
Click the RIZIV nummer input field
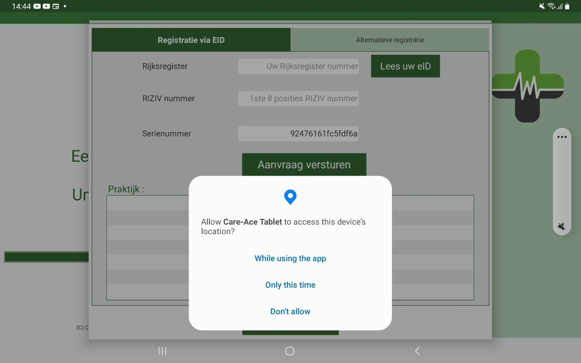pyautogui.click(x=298, y=98)
